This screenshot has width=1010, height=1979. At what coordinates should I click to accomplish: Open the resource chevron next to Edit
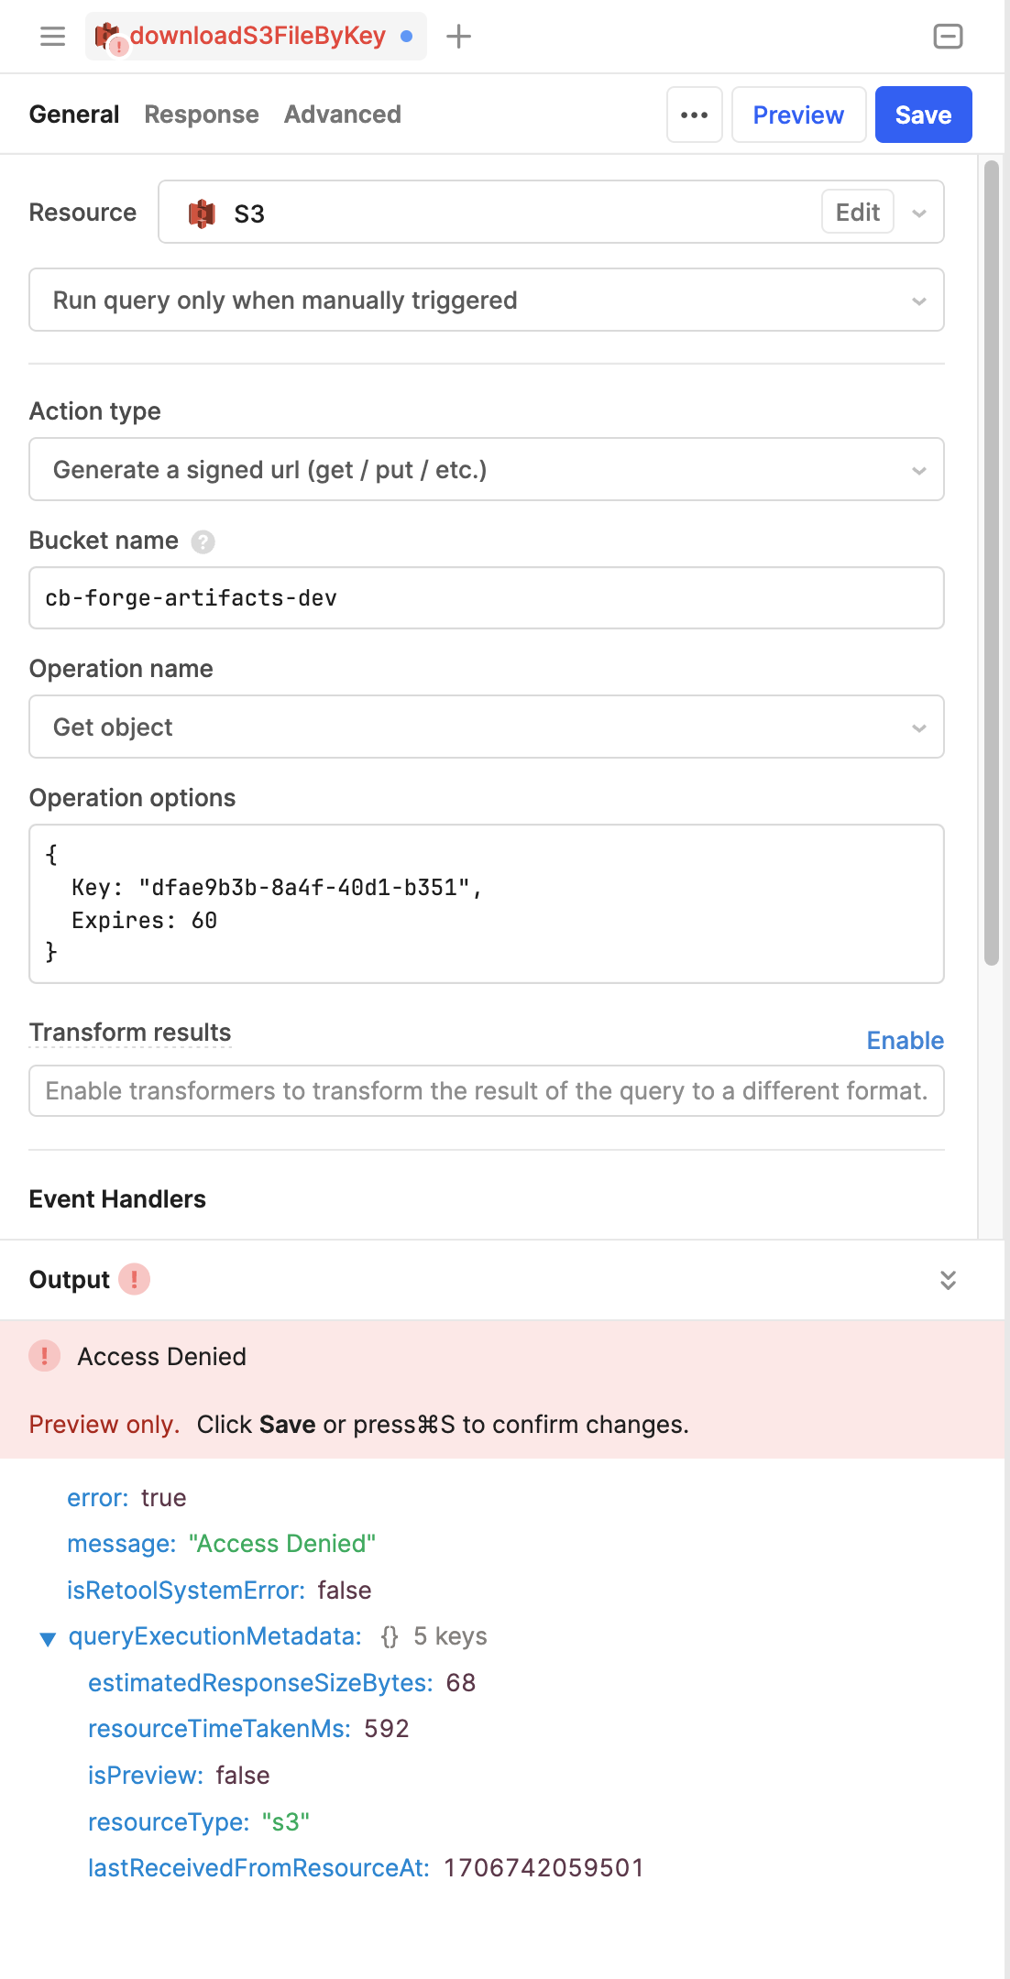pos(919,213)
